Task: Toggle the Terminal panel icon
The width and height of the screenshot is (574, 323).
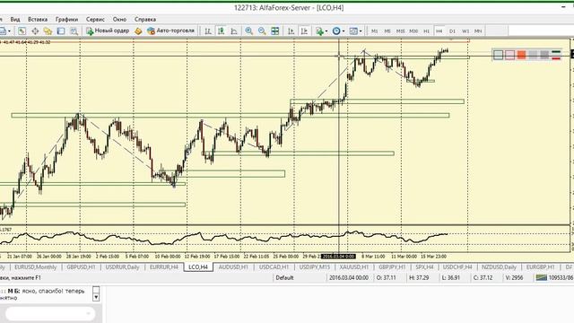Action: tap(61, 31)
